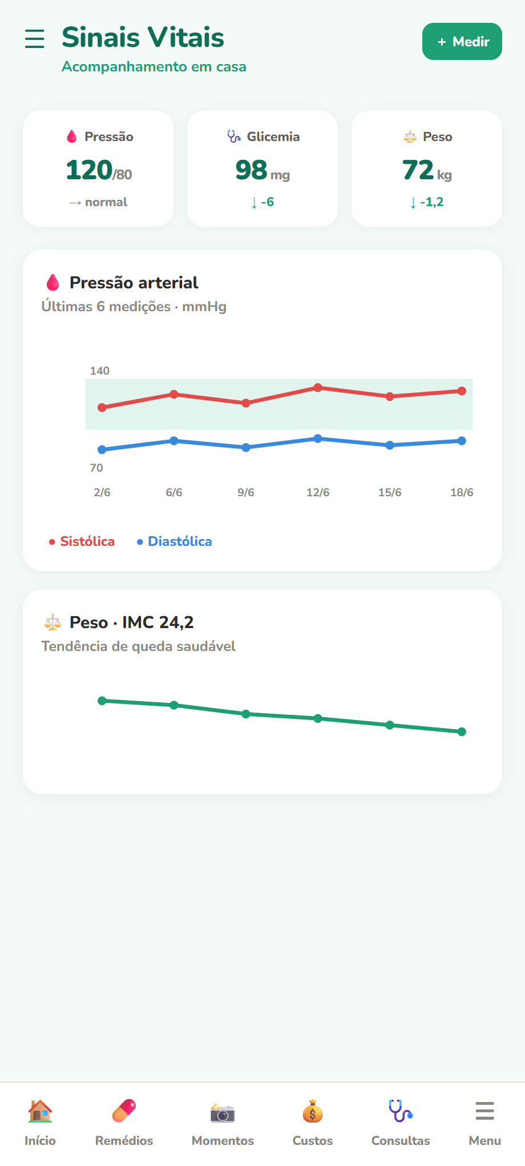Tap the blood drop icon beside Pressão arterial
This screenshot has width=525, height=1166.
point(53,282)
